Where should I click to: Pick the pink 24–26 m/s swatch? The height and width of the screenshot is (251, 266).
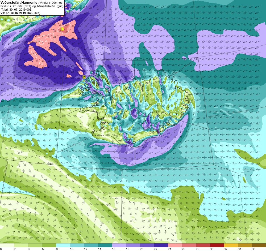click(x=175, y=245)
